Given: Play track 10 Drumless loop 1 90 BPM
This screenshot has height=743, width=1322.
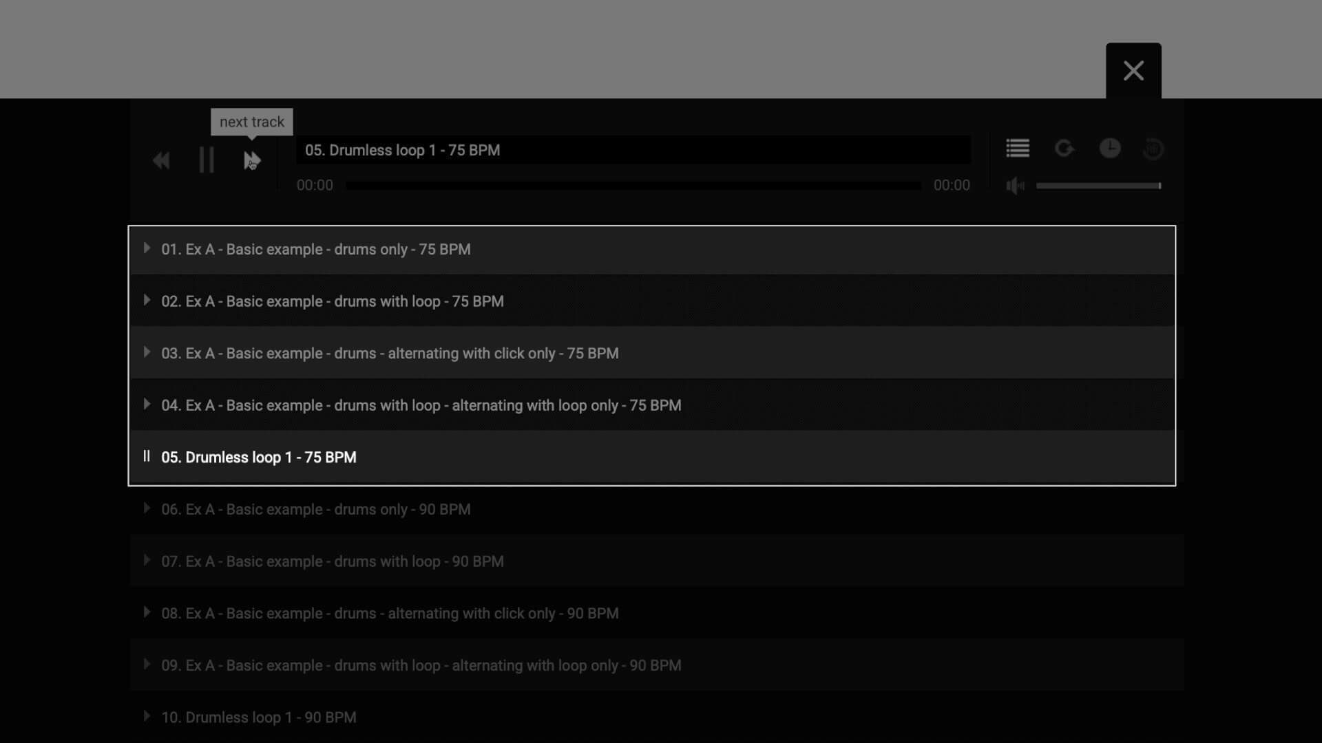Looking at the screenshot, I should (258, 718).
